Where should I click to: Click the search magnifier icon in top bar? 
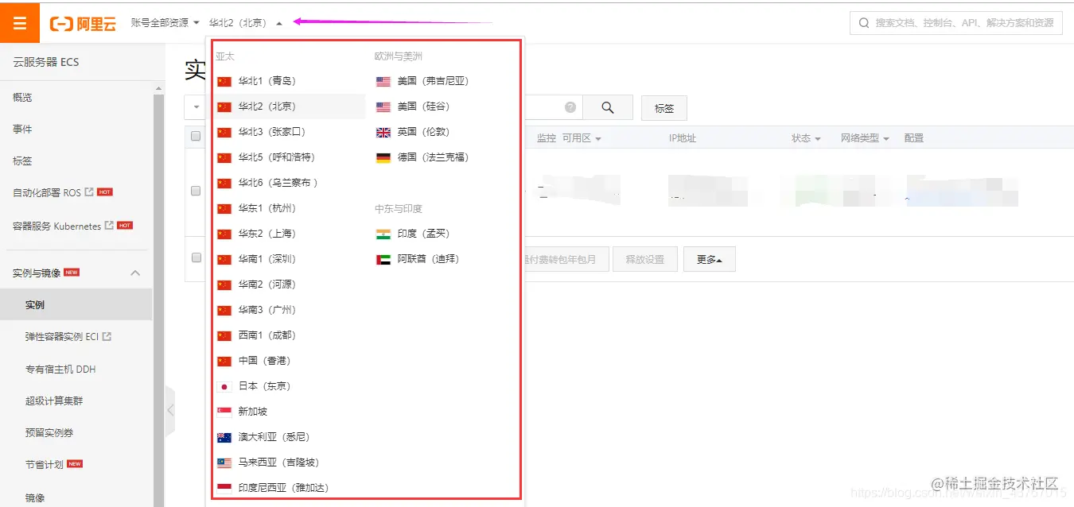pyautogui.click(x=864, y=23)
